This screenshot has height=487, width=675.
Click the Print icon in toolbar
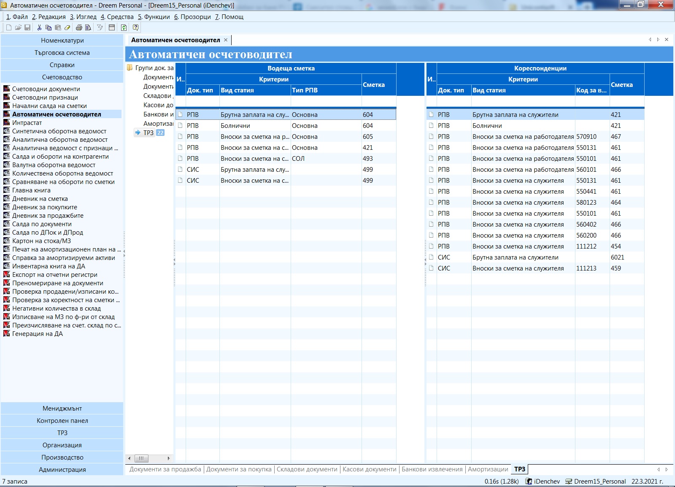coord(79,27)
